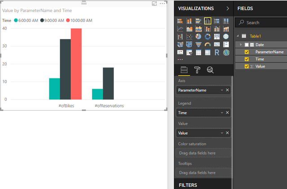Uncheck the Value field checkbox
The width and height of the screenshot is (287, 189).
tap(247, 66)
